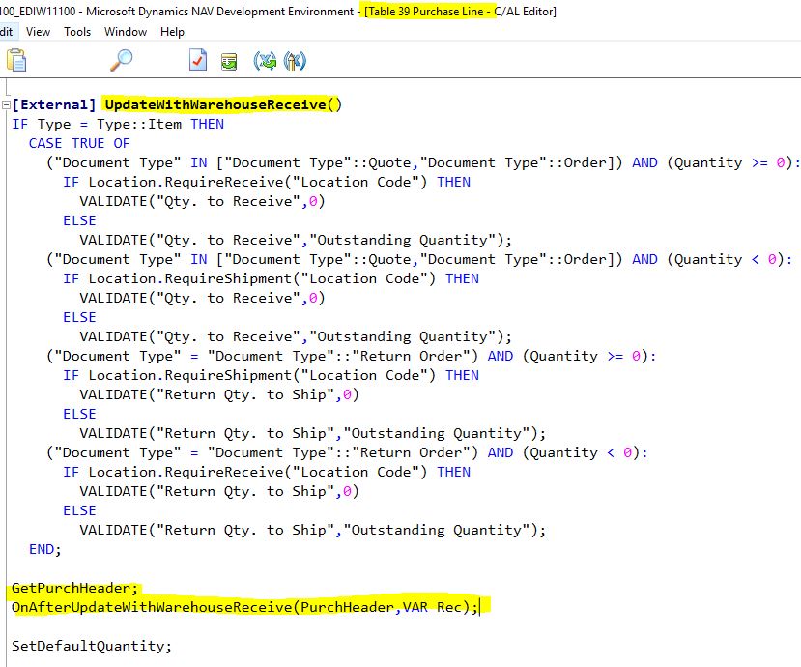Open the View menu
The height and width of the screenshot is (667, 801).
click(38, 31)
